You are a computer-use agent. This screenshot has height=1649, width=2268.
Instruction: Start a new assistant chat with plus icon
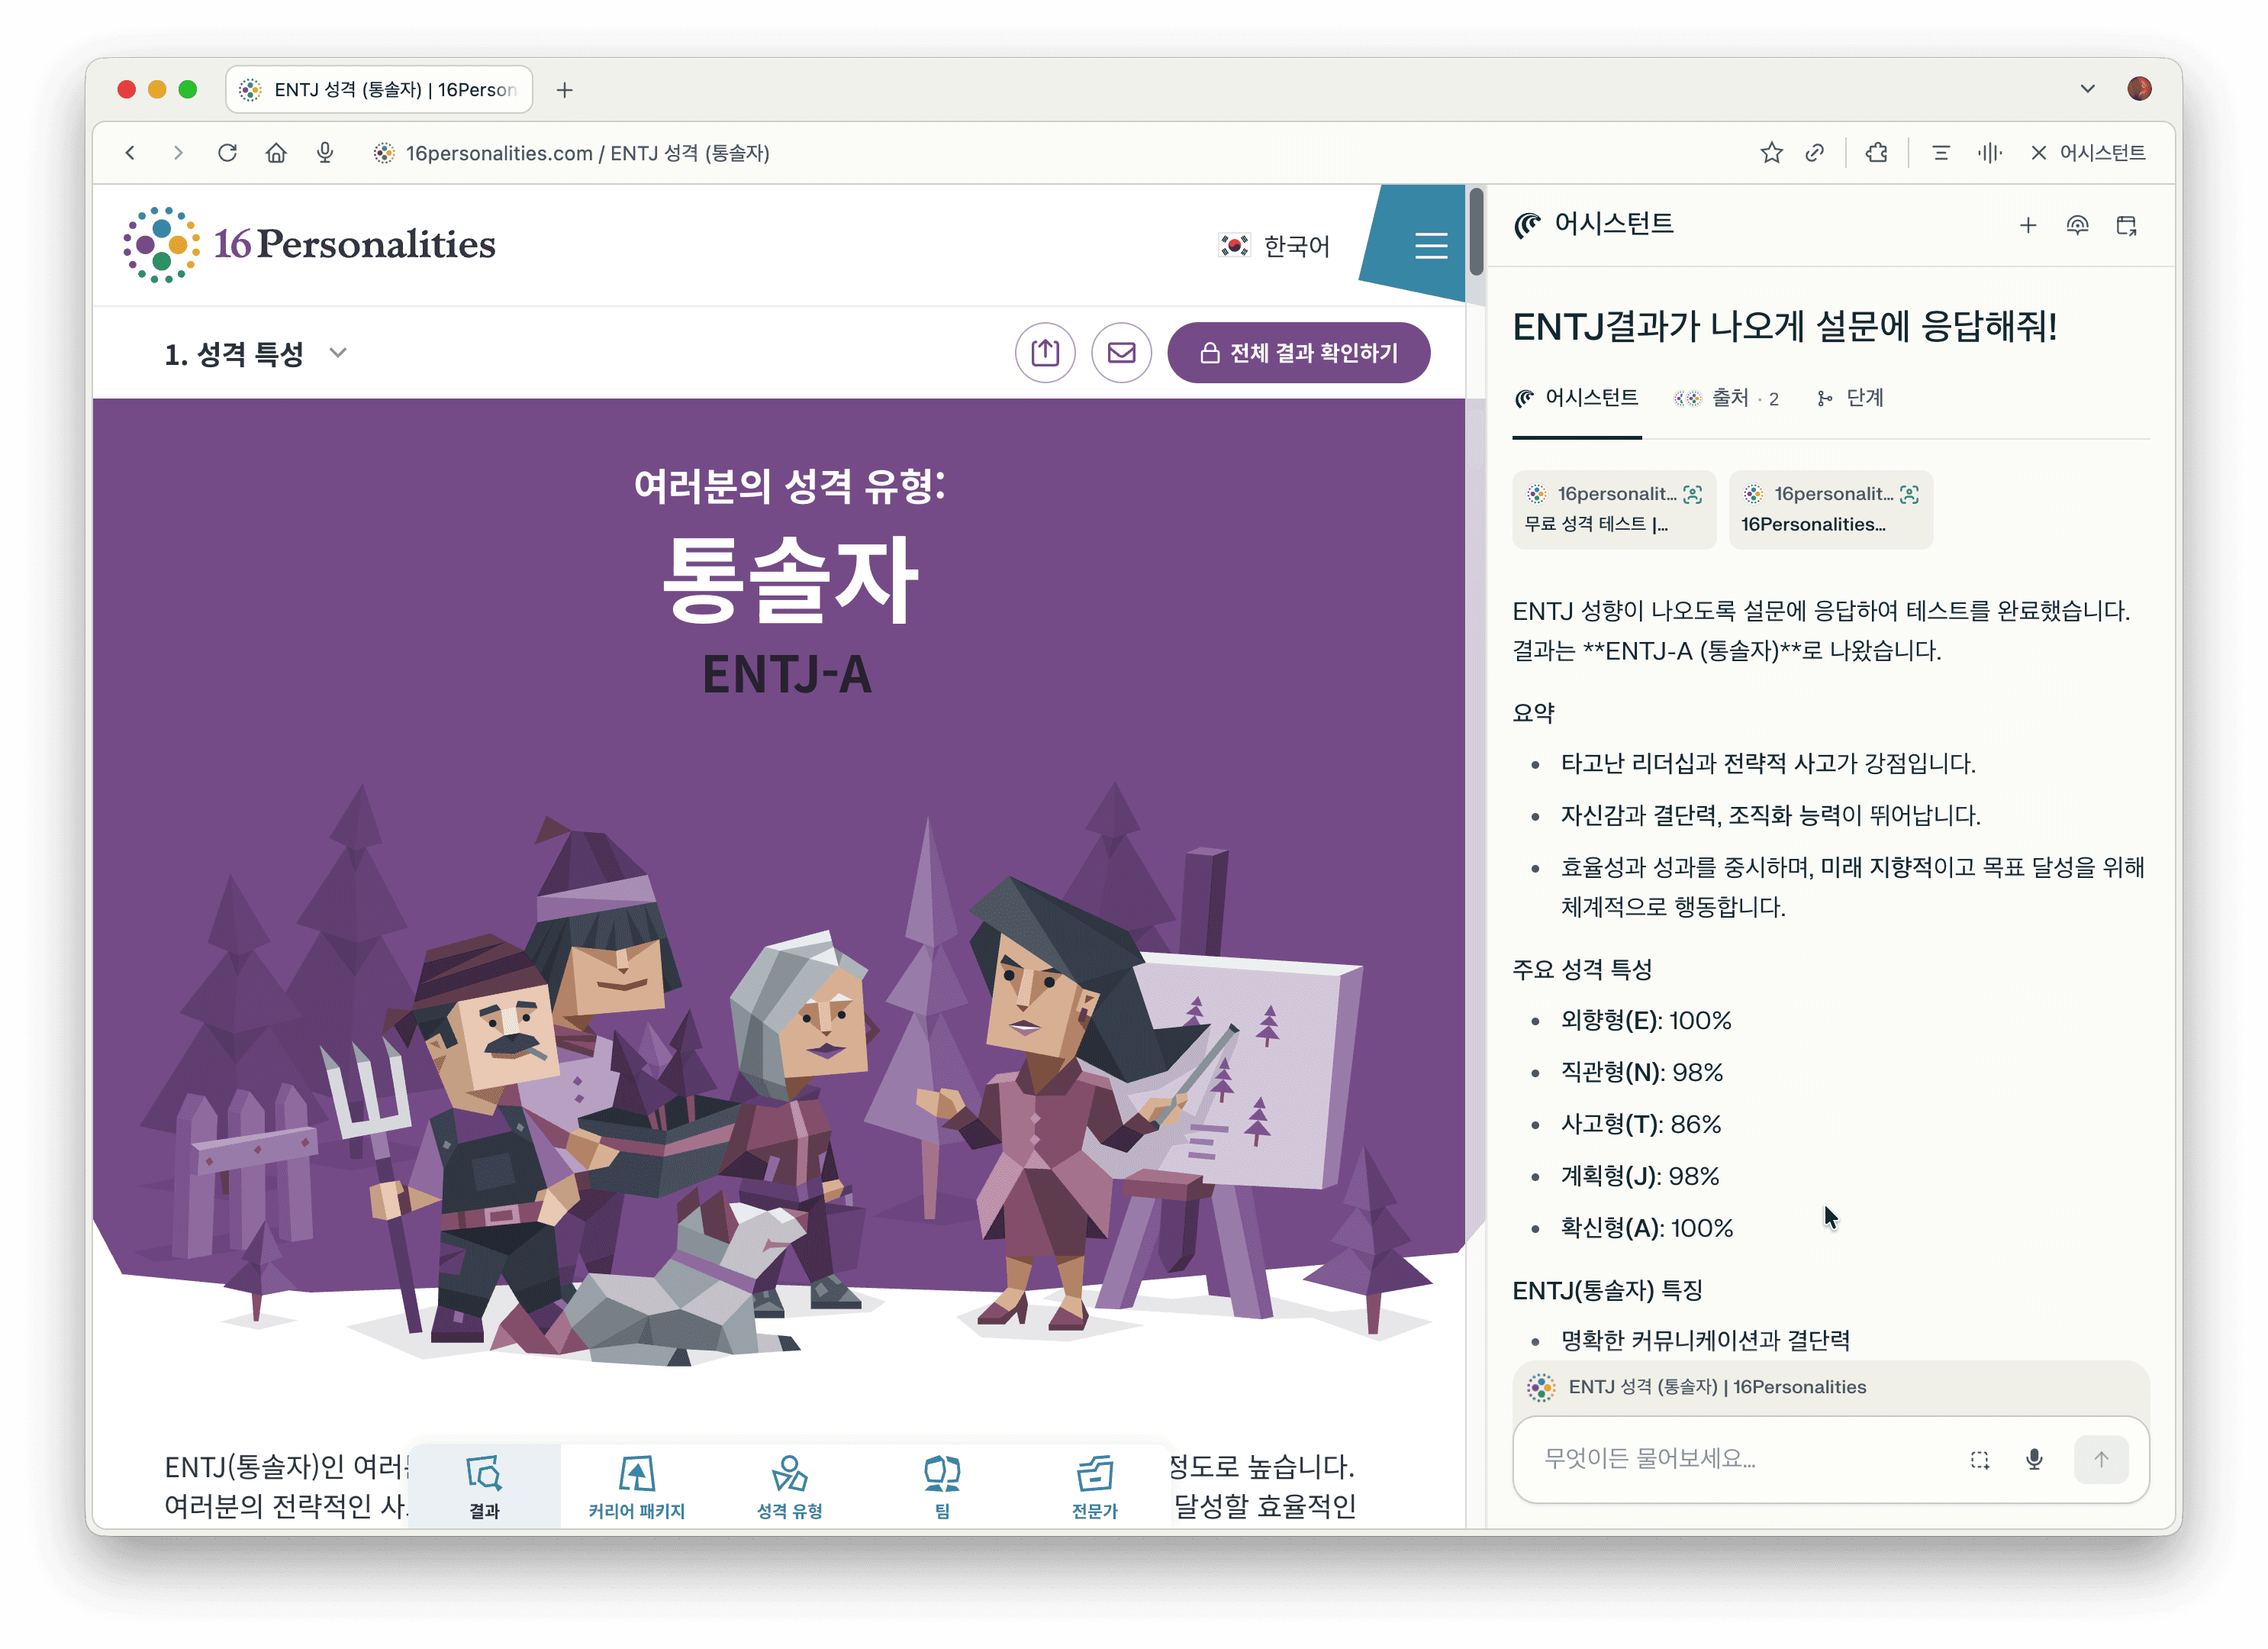(2027, 226)
